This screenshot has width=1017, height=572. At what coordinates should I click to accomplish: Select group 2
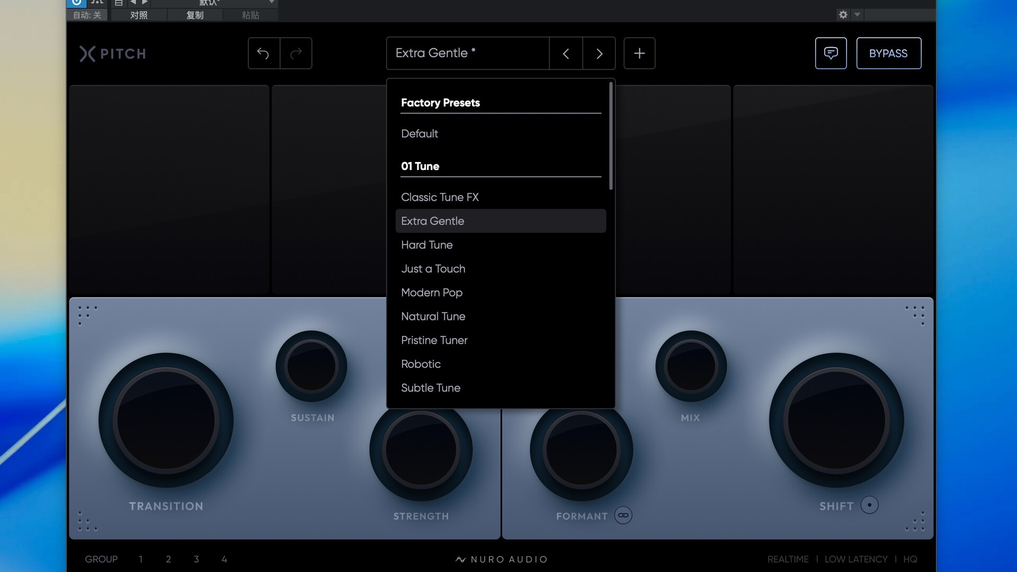coord(168,559)
